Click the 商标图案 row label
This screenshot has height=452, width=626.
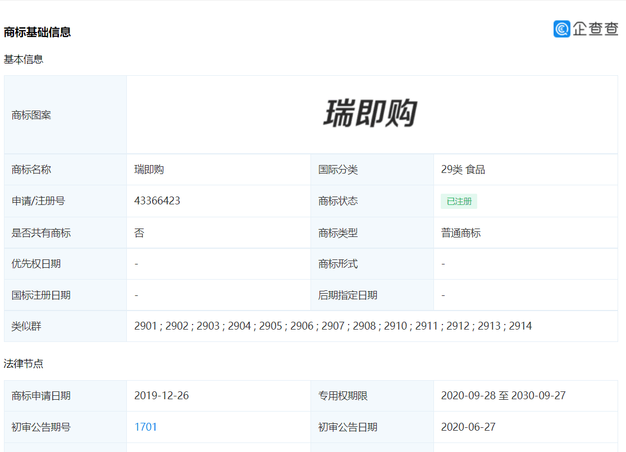point(31,115)
